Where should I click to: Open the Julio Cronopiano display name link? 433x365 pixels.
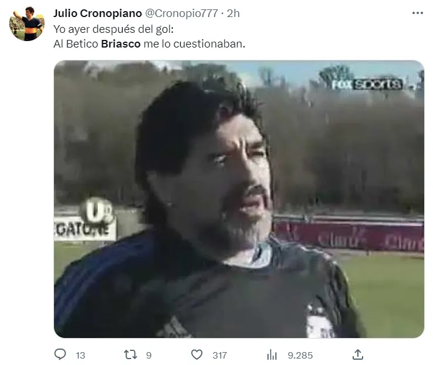(97, 13)
